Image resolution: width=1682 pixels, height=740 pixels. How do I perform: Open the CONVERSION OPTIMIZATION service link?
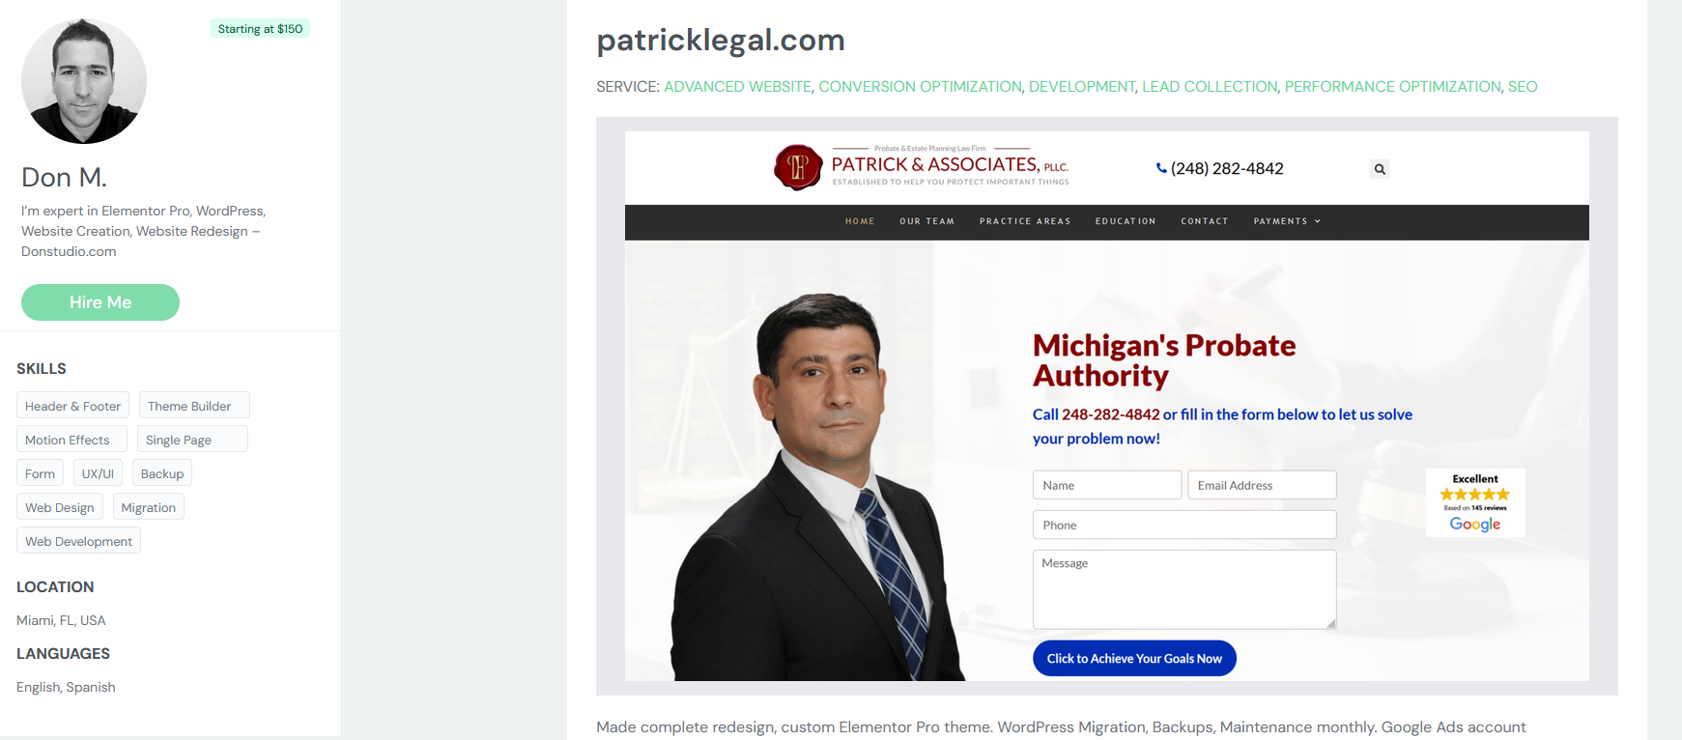tap(920, 87)
